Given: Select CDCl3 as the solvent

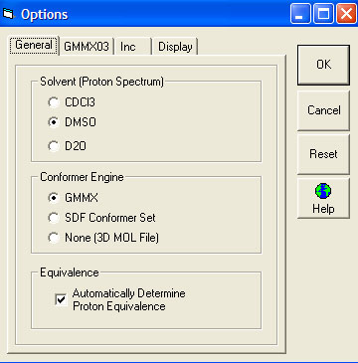Looking at the screenshot, I should click(x=54, y=102).
